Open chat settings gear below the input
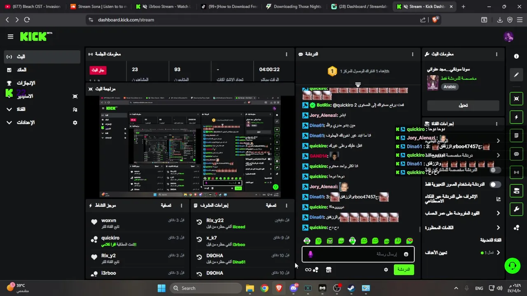 coord(386,270)
